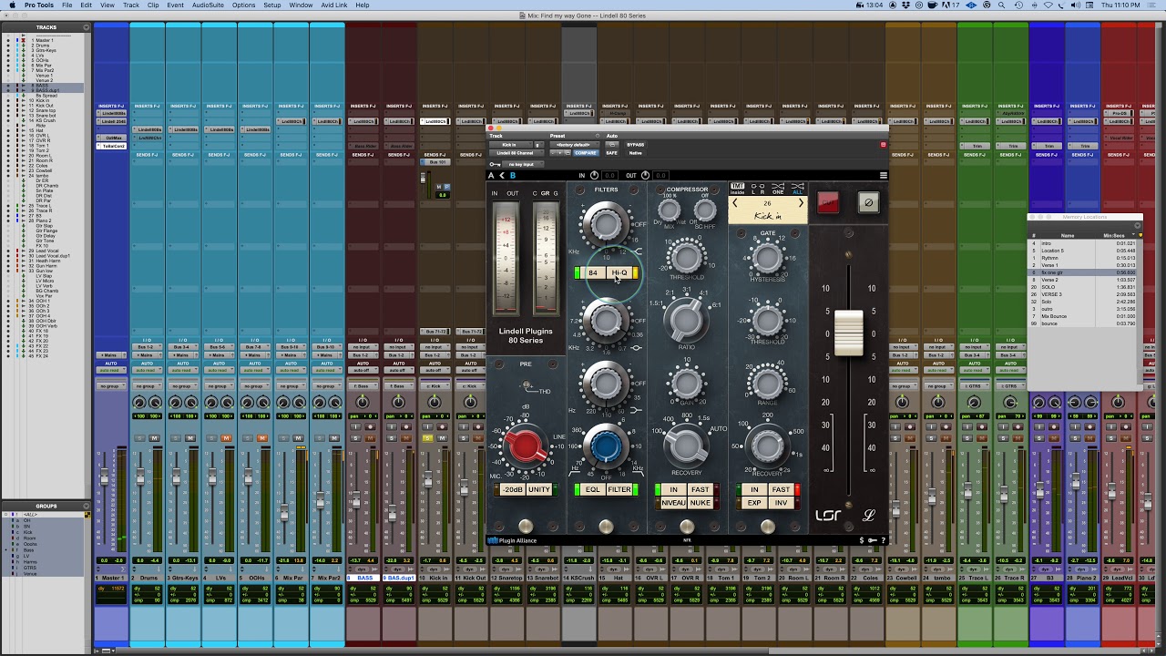Toggle the Hi-Q filter switch
The height and width of the screenshot is (656, 1166).
[619, 273]
